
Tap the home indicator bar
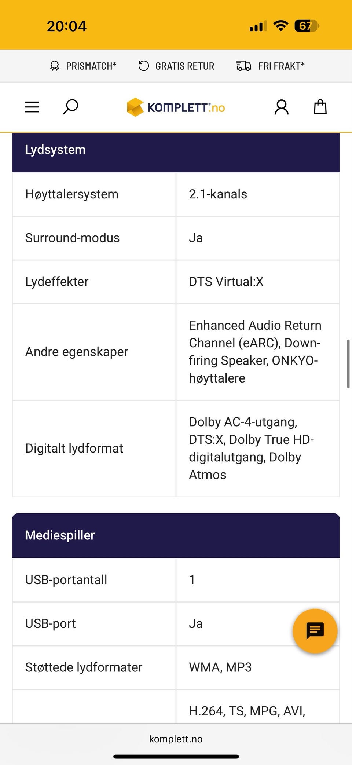coord(176,756)
